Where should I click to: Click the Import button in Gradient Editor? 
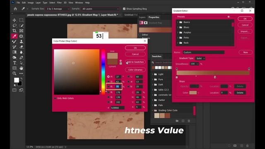coord(245,31)
